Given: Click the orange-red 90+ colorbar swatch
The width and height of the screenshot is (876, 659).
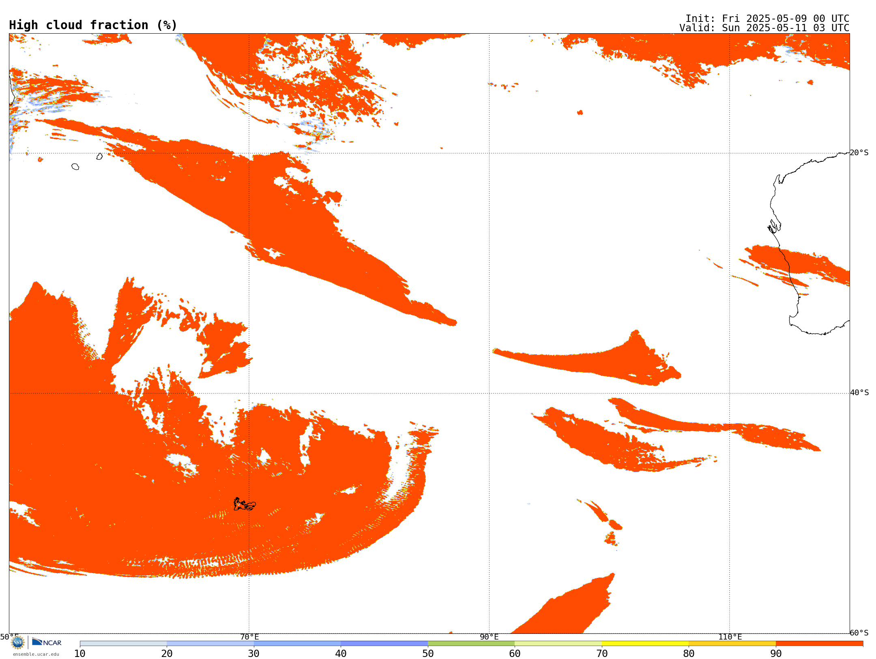Looking at the screenshot, I should pos(819,644).
